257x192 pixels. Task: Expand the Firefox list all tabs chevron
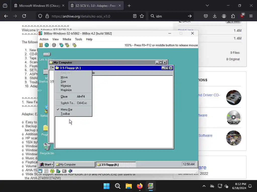207,6
